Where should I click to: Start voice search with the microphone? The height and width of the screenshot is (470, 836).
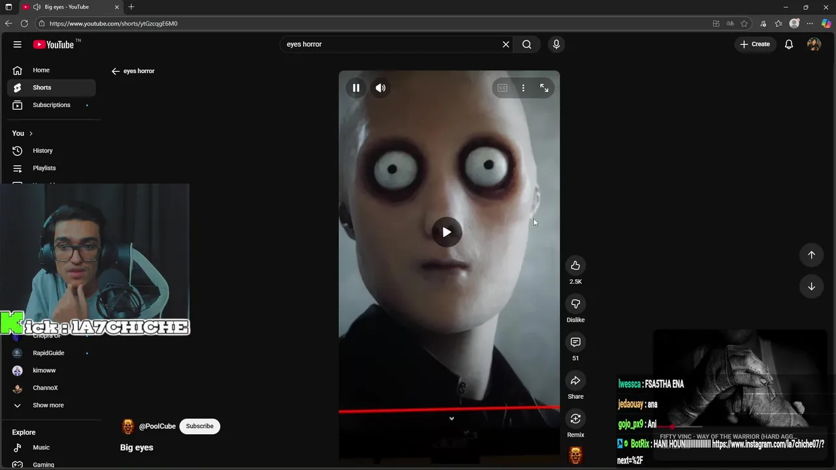click(x=556, y=44)
